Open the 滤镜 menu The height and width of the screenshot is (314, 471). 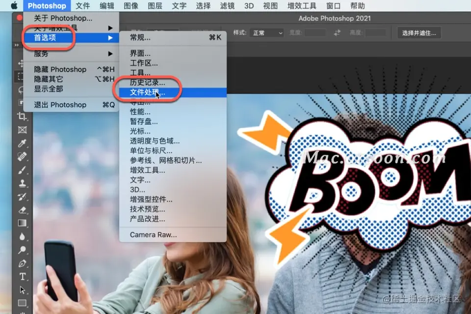pos(227,6)
